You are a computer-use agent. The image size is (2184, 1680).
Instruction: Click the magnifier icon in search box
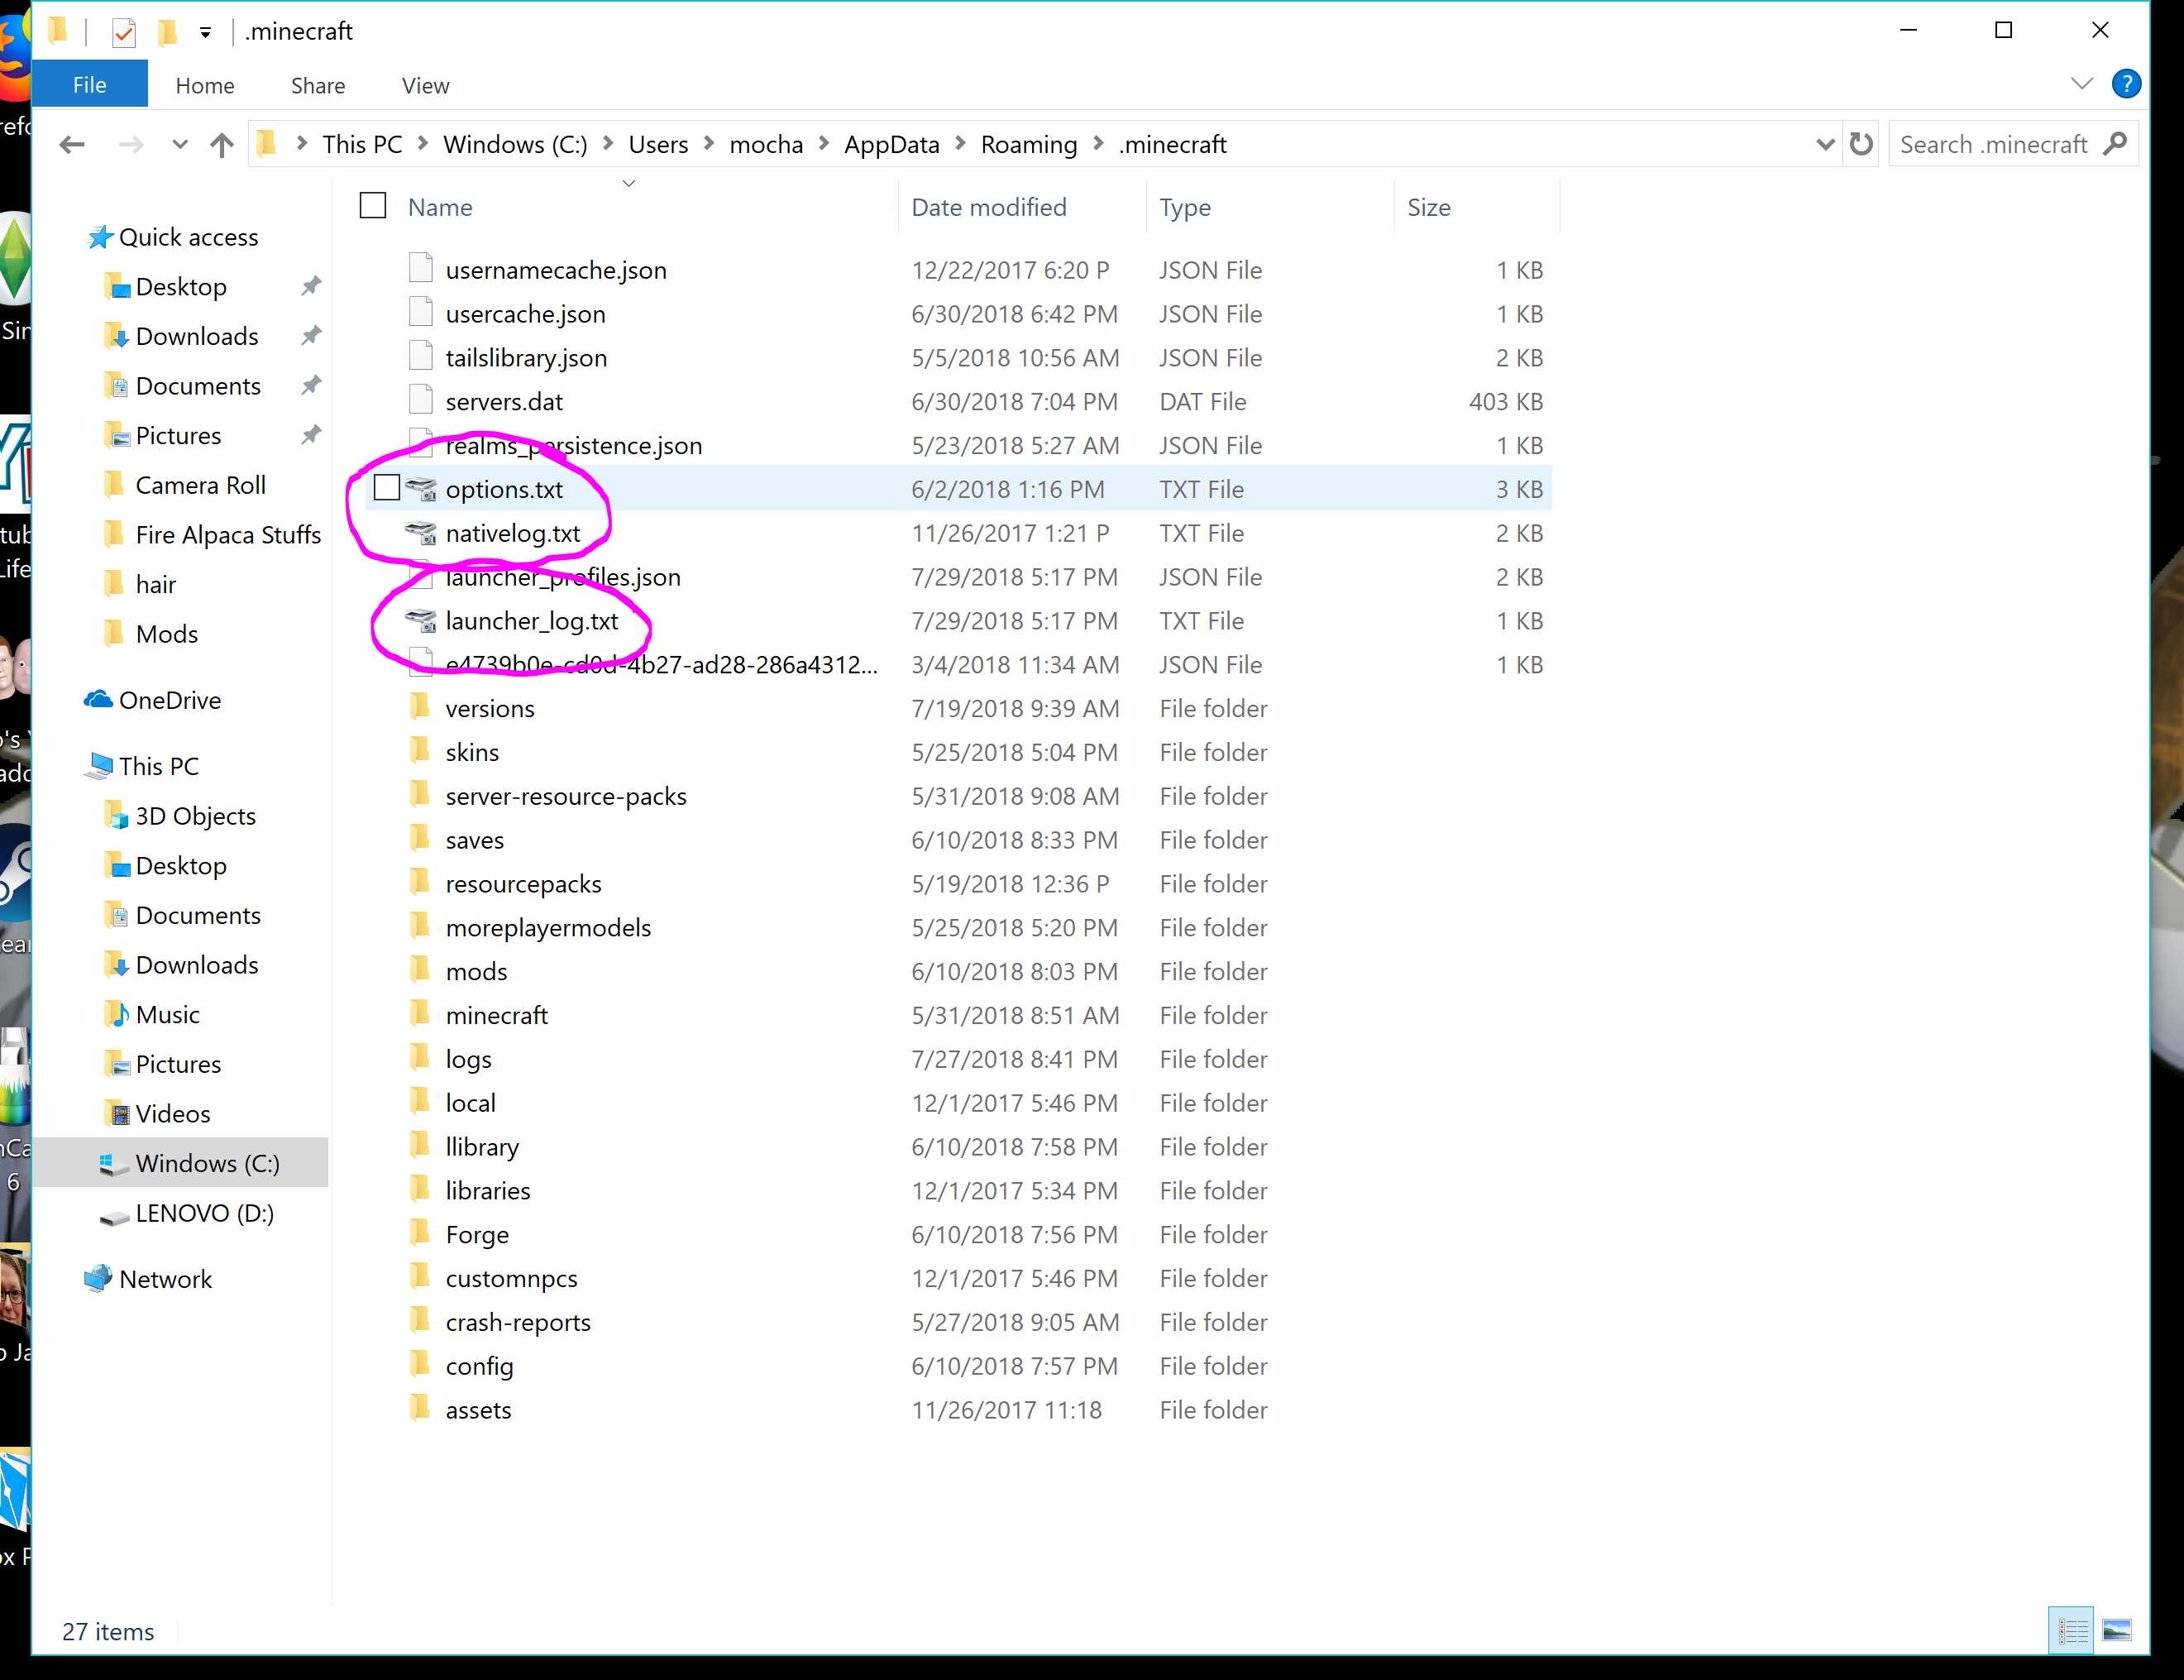point(2114,145)
